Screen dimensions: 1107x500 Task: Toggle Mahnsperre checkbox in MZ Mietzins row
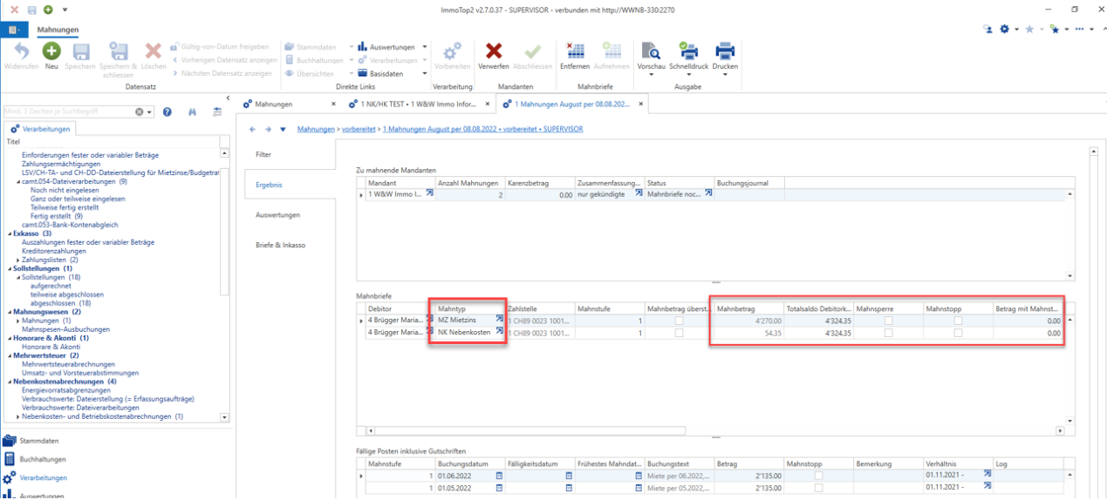(x=889, y=321)
